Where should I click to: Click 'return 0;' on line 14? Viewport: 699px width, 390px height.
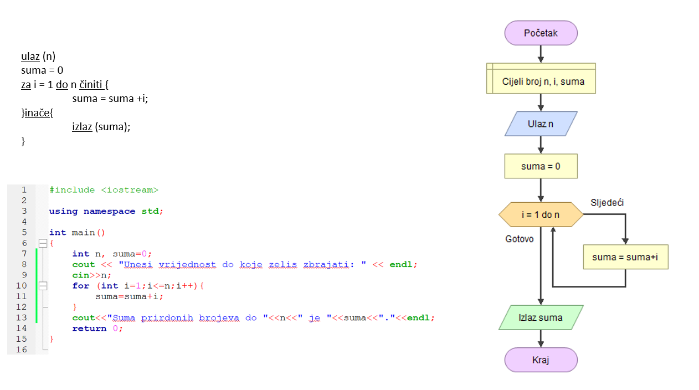97,329
